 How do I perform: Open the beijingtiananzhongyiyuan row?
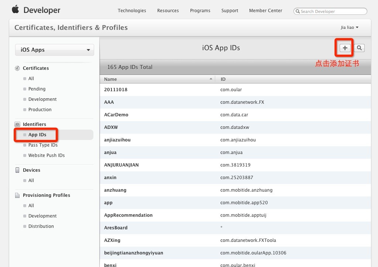click(x=235, y=253)
